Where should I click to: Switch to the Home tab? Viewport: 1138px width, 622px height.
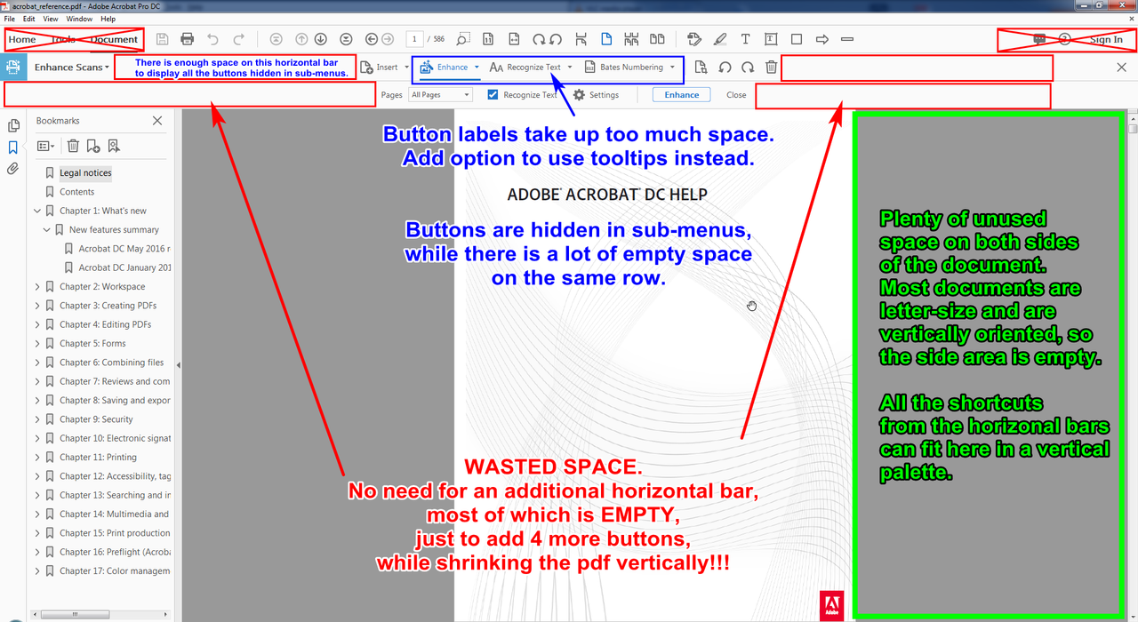click(22, 39)
